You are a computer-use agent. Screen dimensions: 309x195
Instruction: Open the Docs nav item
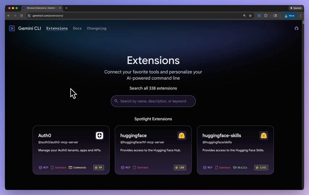[x=77, y=28]
